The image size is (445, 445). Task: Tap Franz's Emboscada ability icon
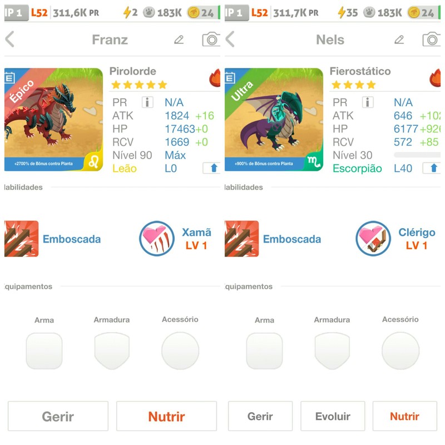(x=21, y=239)
